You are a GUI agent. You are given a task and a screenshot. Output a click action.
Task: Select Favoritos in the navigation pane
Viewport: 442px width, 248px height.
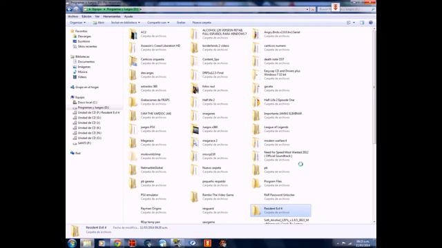coord(81,31)
